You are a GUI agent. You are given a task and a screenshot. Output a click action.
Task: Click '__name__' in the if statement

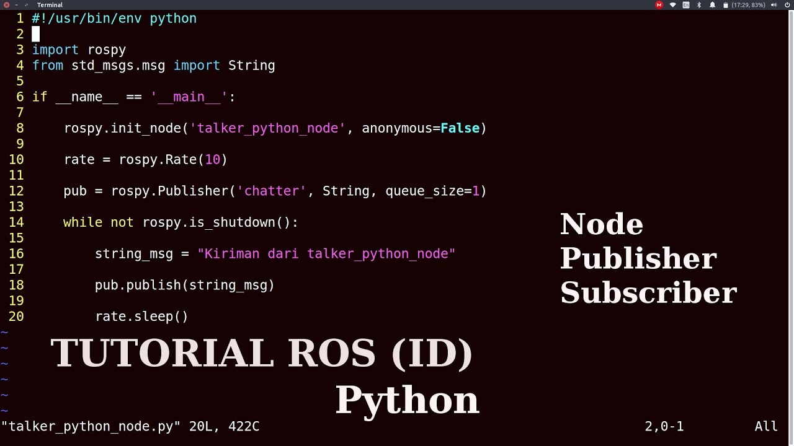[87, 97]
